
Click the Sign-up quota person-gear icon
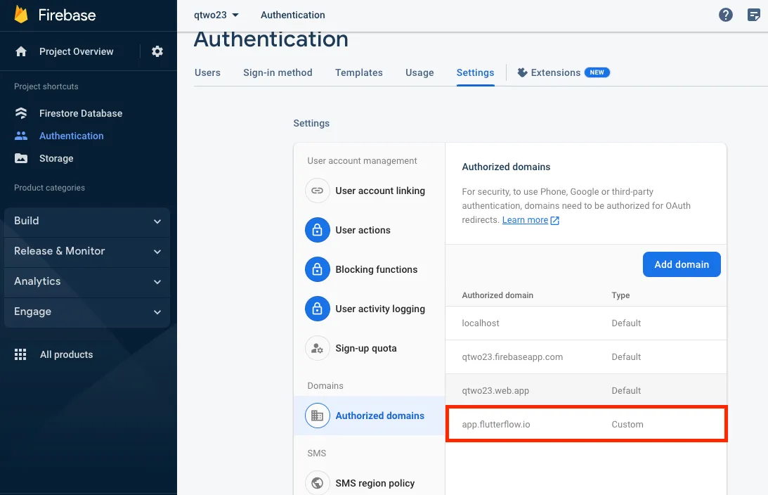tap(318, 349)
